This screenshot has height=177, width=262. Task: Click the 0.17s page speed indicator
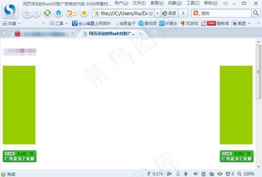click(x=155, y=174)
